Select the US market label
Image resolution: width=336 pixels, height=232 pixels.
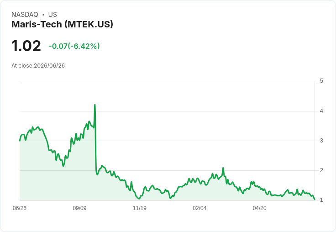pos(52,15)
